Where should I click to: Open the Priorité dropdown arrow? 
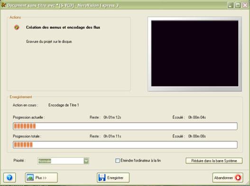click(86, 161)
